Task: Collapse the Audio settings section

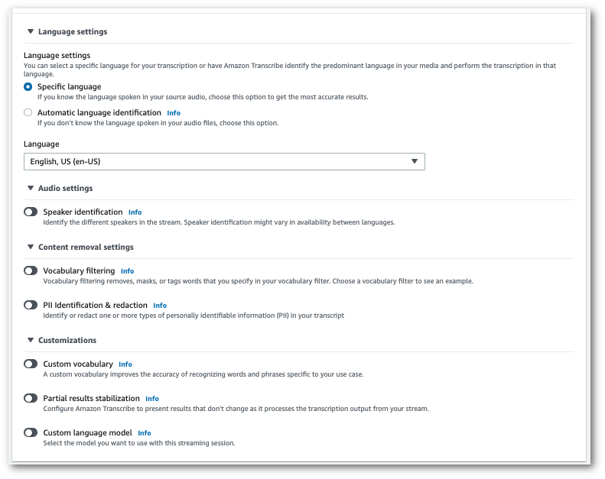Action: [x=31, y=188]
